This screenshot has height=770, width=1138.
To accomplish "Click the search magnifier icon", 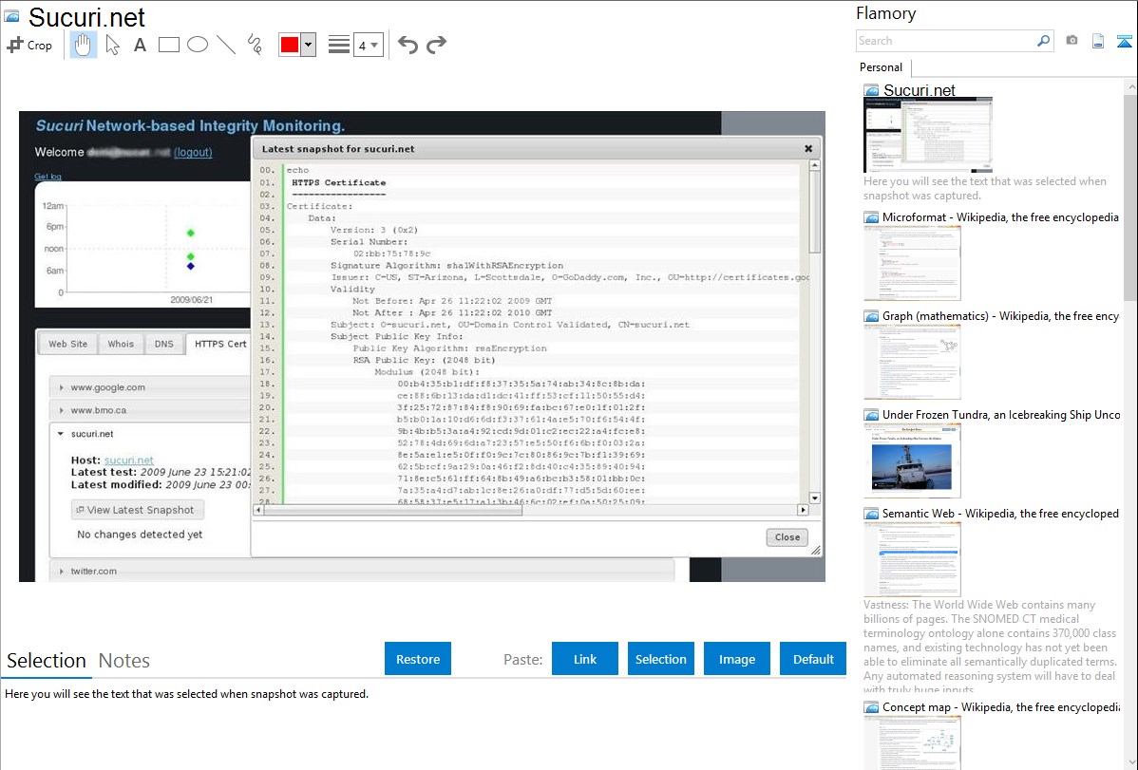I will (1044, 41).
